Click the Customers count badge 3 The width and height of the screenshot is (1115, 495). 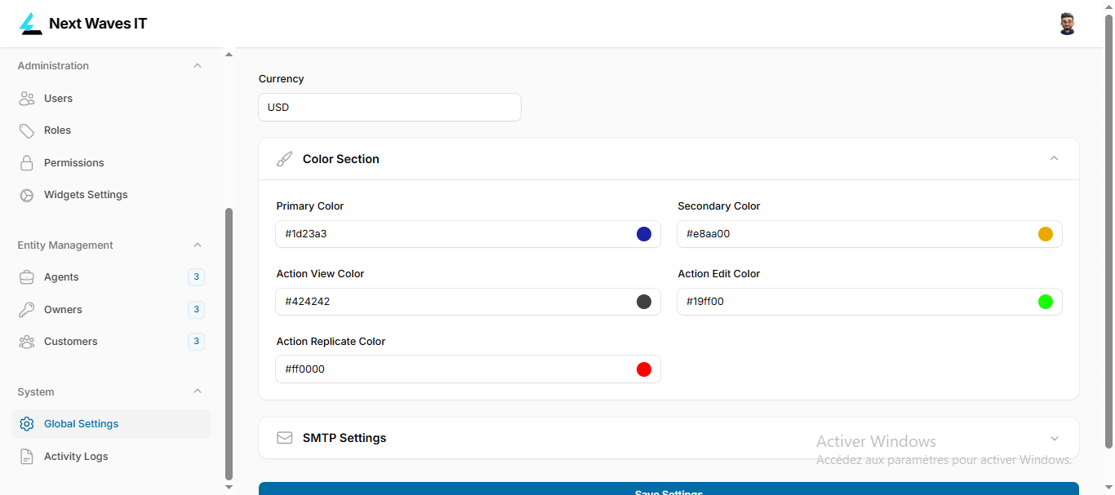pyautogui.click(x=196, y=342)
